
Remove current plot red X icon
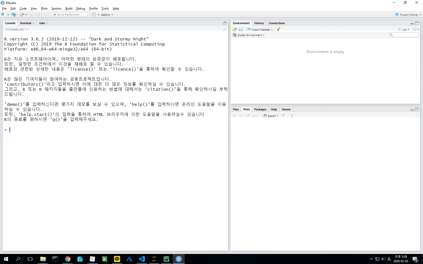pyautogui.click(x=284, y=115)
